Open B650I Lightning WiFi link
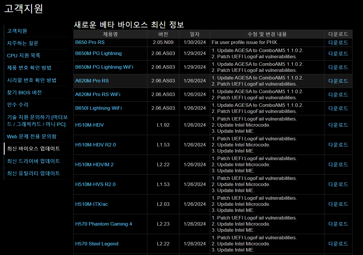This screenshot has width=363, height=255. (99, 108)
